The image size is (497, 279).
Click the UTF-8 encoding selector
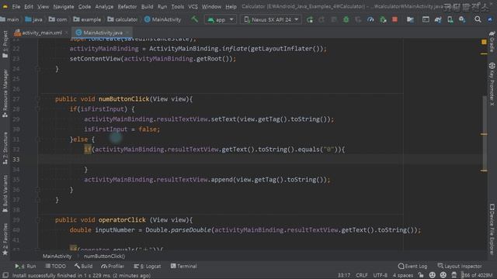pyautogui.click(x=380, y=275)
